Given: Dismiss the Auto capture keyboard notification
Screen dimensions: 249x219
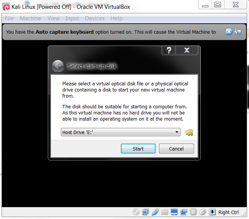Looking at the screenshot, I should click(229, 32).
